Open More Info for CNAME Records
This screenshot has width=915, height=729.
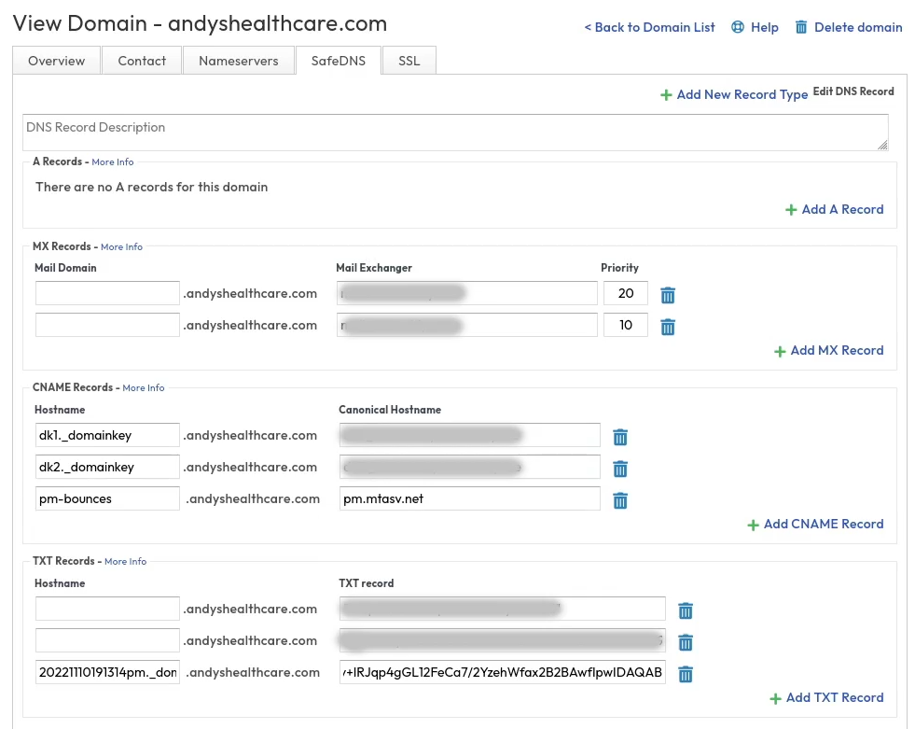tap(144, 388)
